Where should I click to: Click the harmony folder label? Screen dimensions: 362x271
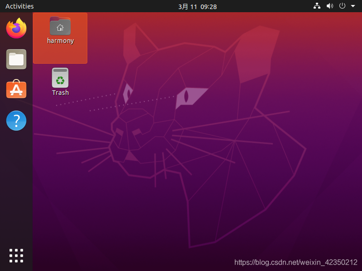[x=61, y=41]
